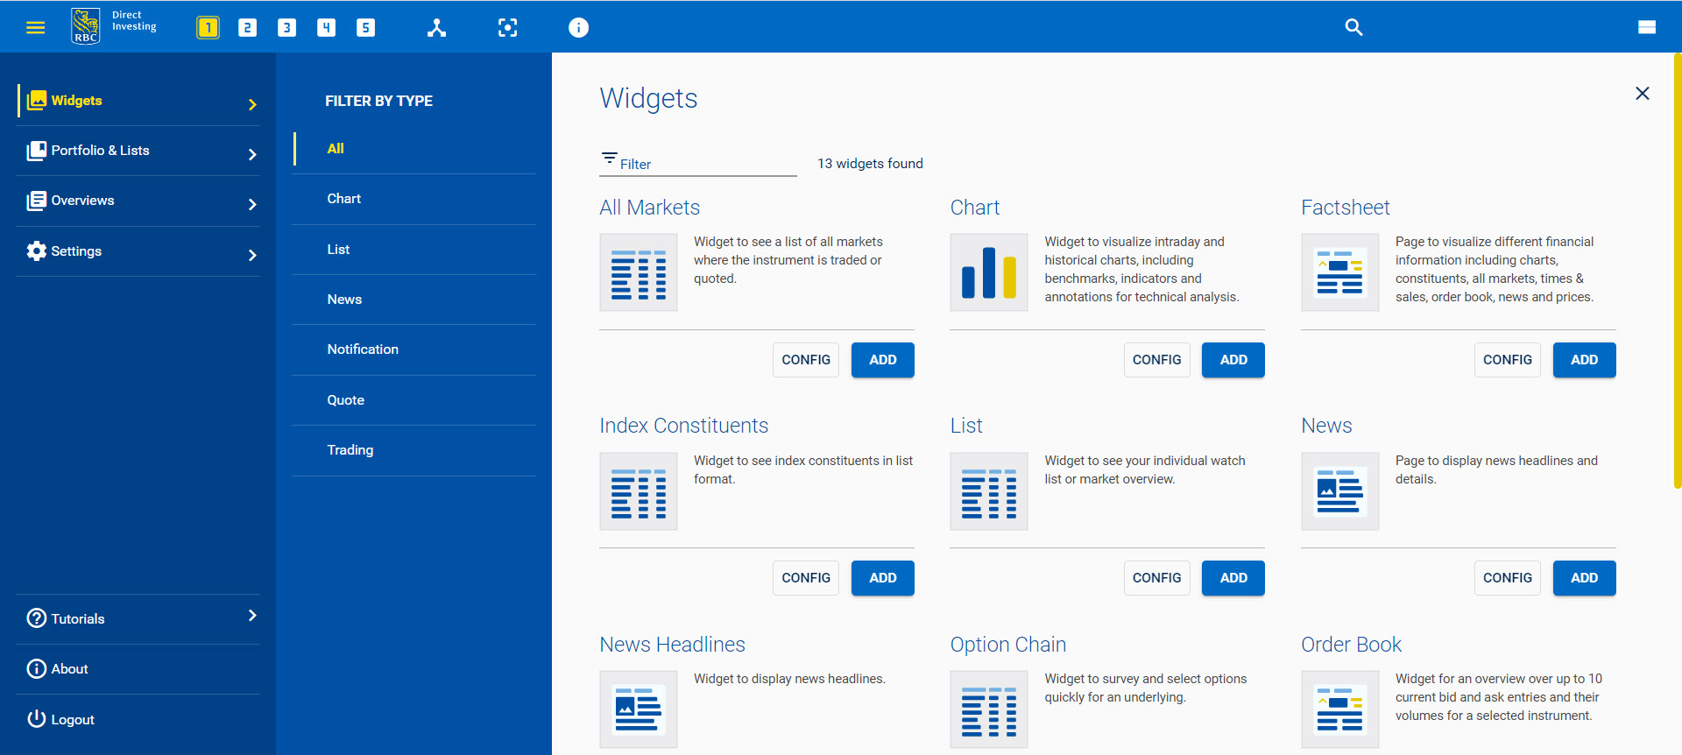Click the network hierarchy icon in top bar
This screenshot has width=1682, height=755.
pyautogui.click(x=436, y=27)
